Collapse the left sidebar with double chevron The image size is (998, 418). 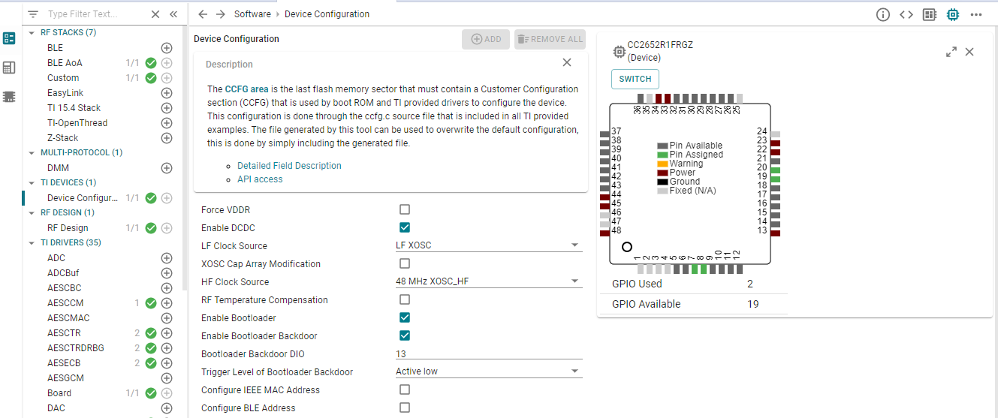coord(173,14)
